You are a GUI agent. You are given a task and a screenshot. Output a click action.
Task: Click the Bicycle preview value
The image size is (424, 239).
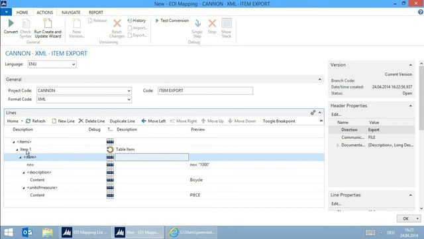196,180
